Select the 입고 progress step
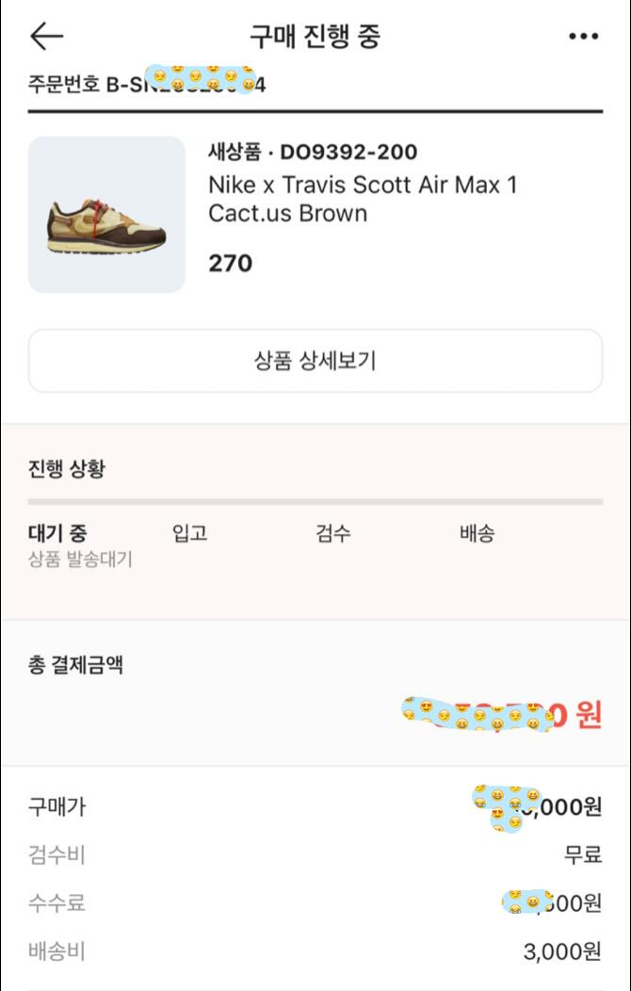Screen dimensions: 631x991 (189, 534)
